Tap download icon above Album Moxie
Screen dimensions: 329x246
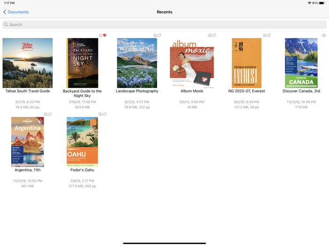tap(210, 35)
